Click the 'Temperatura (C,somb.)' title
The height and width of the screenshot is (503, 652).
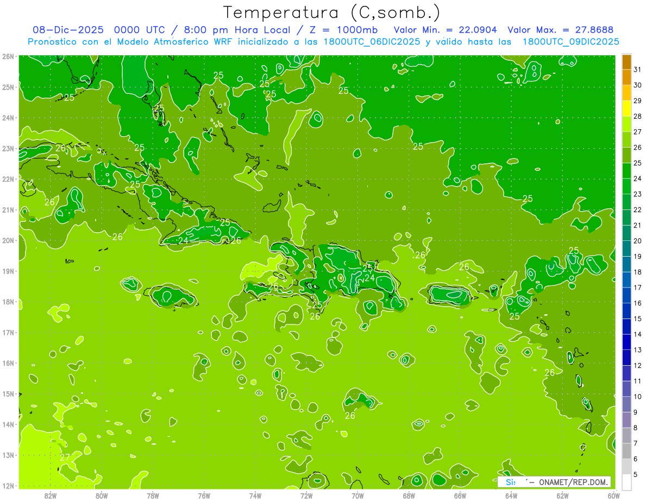[332, 12]
